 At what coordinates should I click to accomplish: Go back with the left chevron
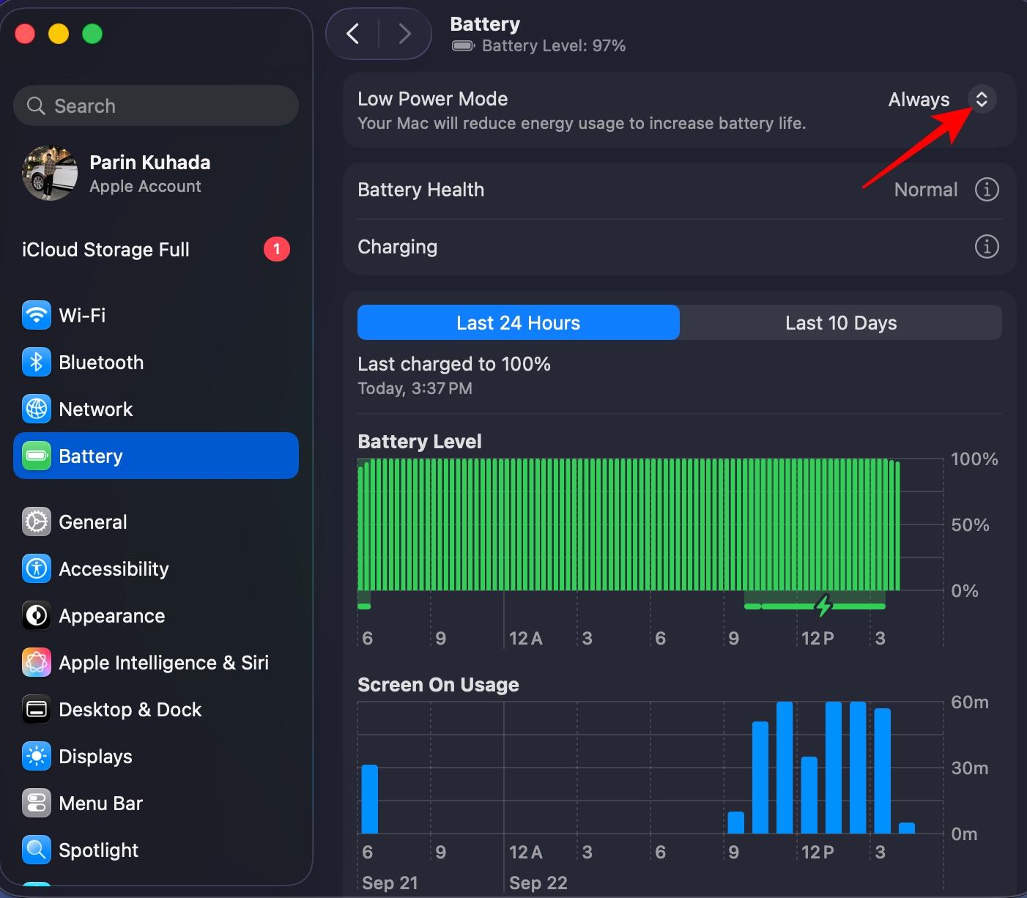point(353,34)
